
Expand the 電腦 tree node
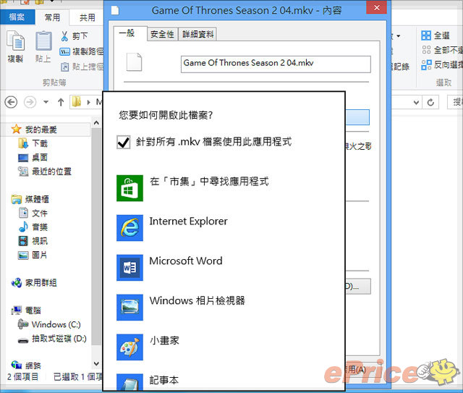(6, 310)
